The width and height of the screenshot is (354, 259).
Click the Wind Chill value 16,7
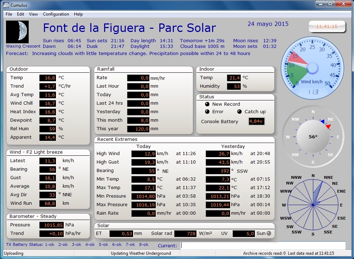(x=48, y=103)
